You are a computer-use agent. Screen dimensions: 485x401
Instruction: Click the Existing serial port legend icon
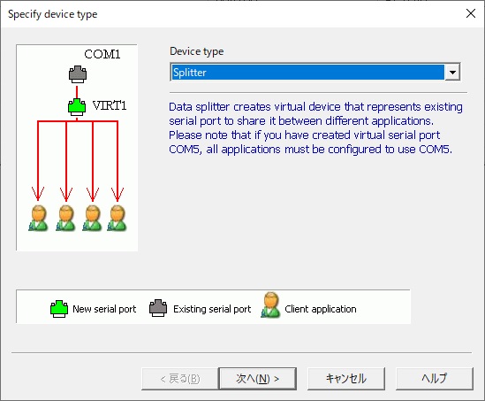[158, 308]
